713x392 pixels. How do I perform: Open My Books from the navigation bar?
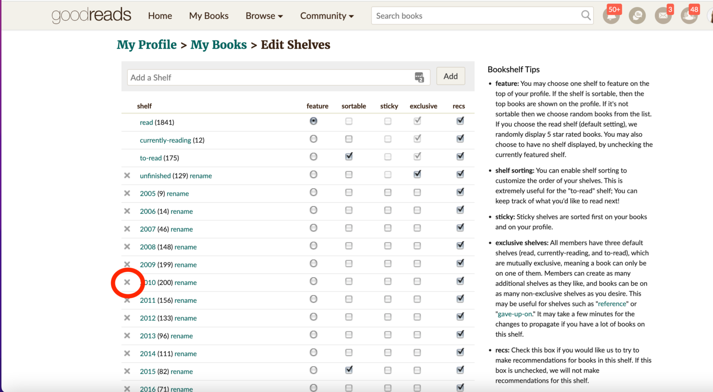[208, 15]
